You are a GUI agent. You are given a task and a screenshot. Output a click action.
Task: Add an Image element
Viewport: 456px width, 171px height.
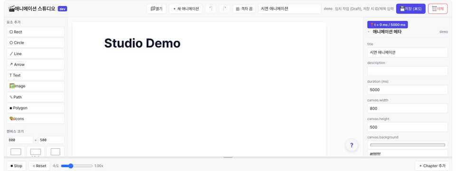tap(36, 86)
